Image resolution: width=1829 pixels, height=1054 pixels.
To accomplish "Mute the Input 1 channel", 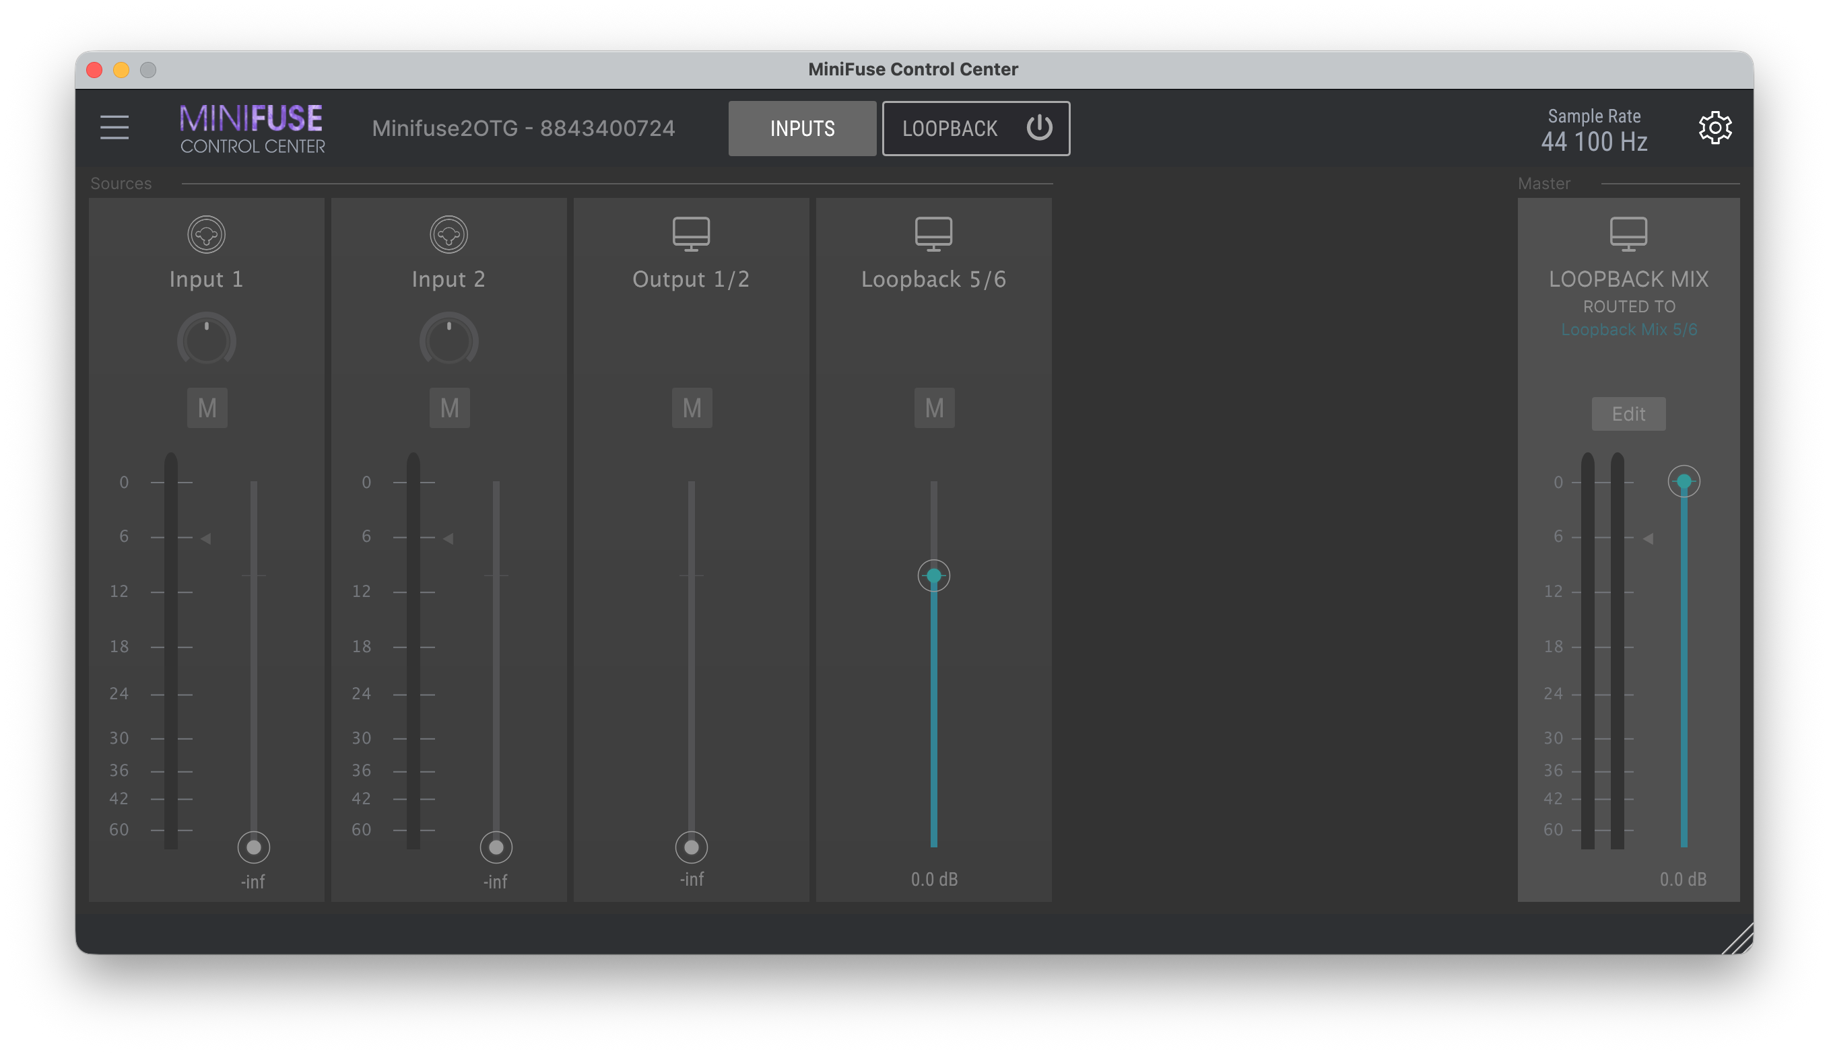I will (207, 408).
